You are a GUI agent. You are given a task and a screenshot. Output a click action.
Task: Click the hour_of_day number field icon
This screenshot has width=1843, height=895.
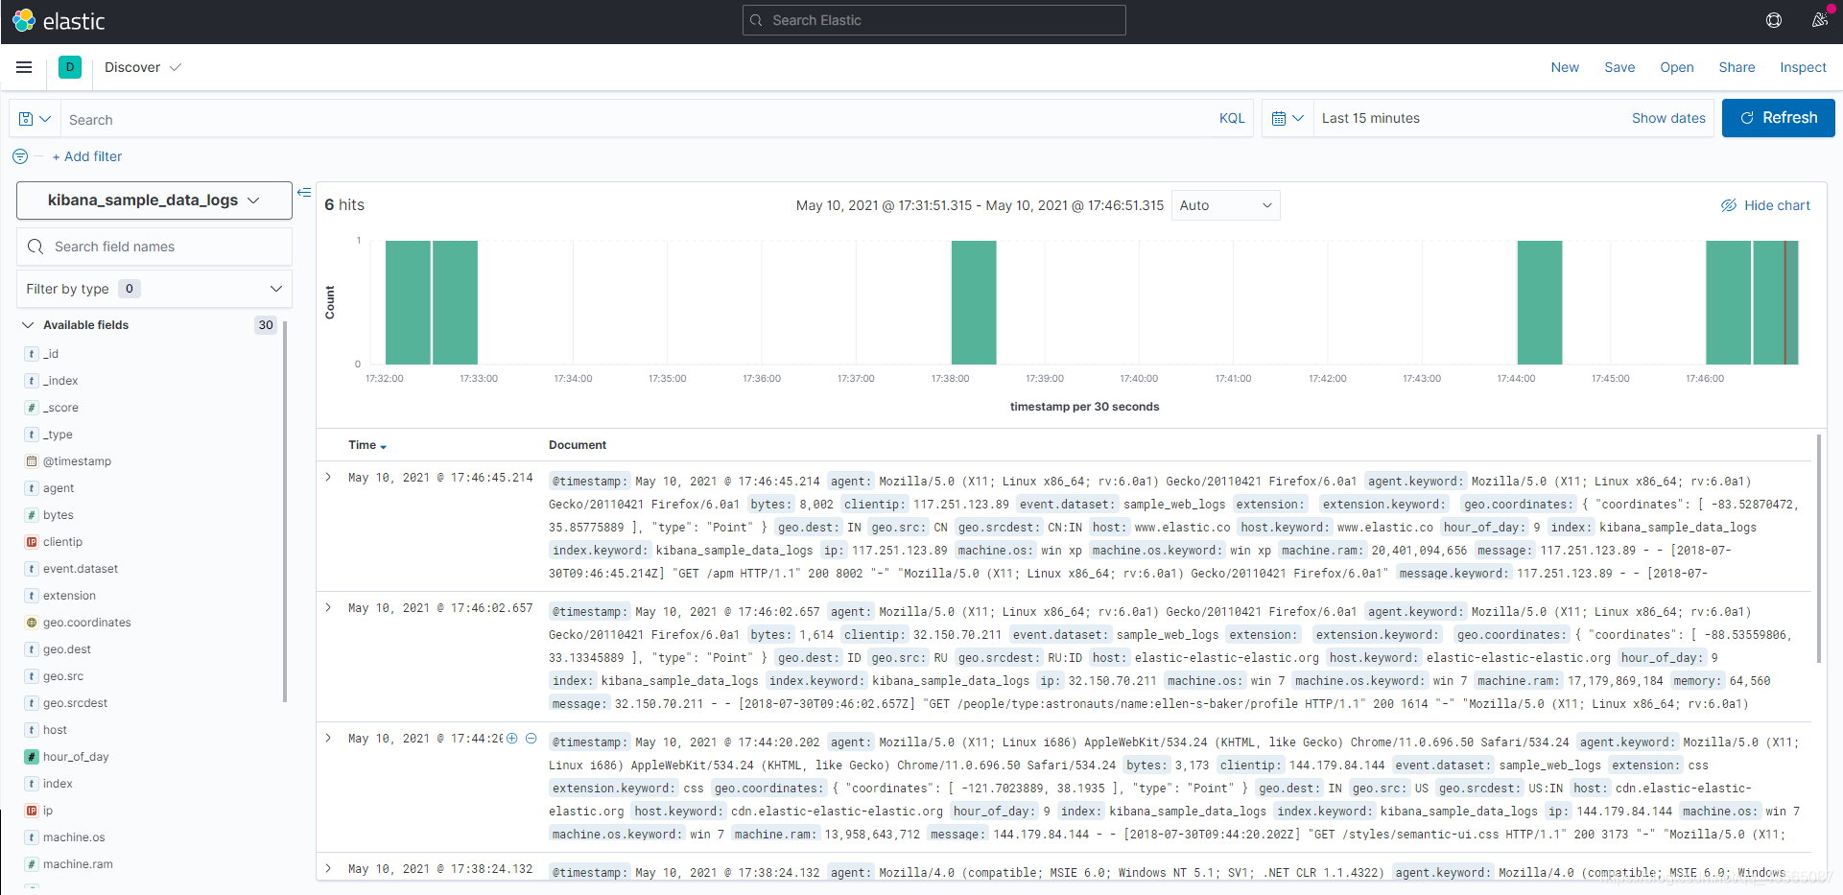click(x=32, y=757)
